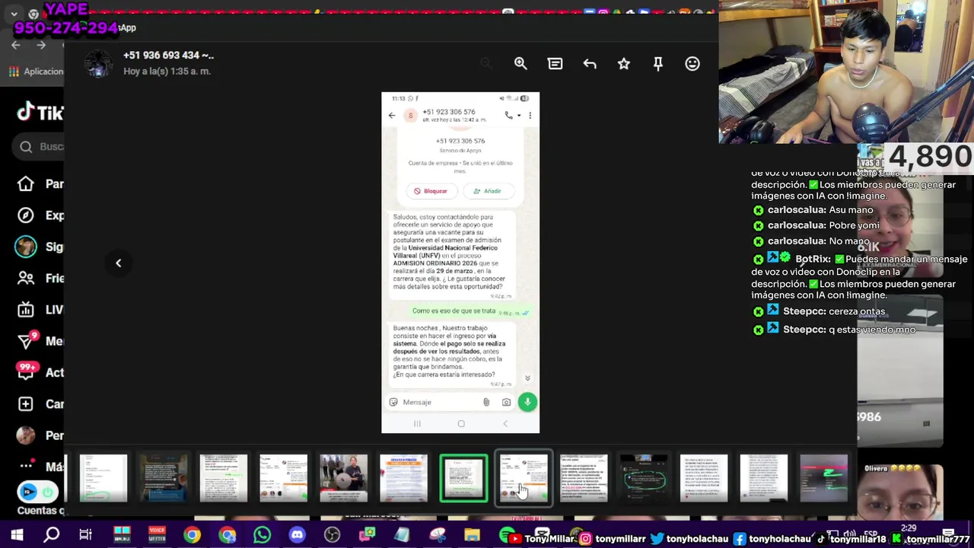This screenshot has height=548, width=974.
Task: Open TikTok Friends icon
Action: coord(26,278)
